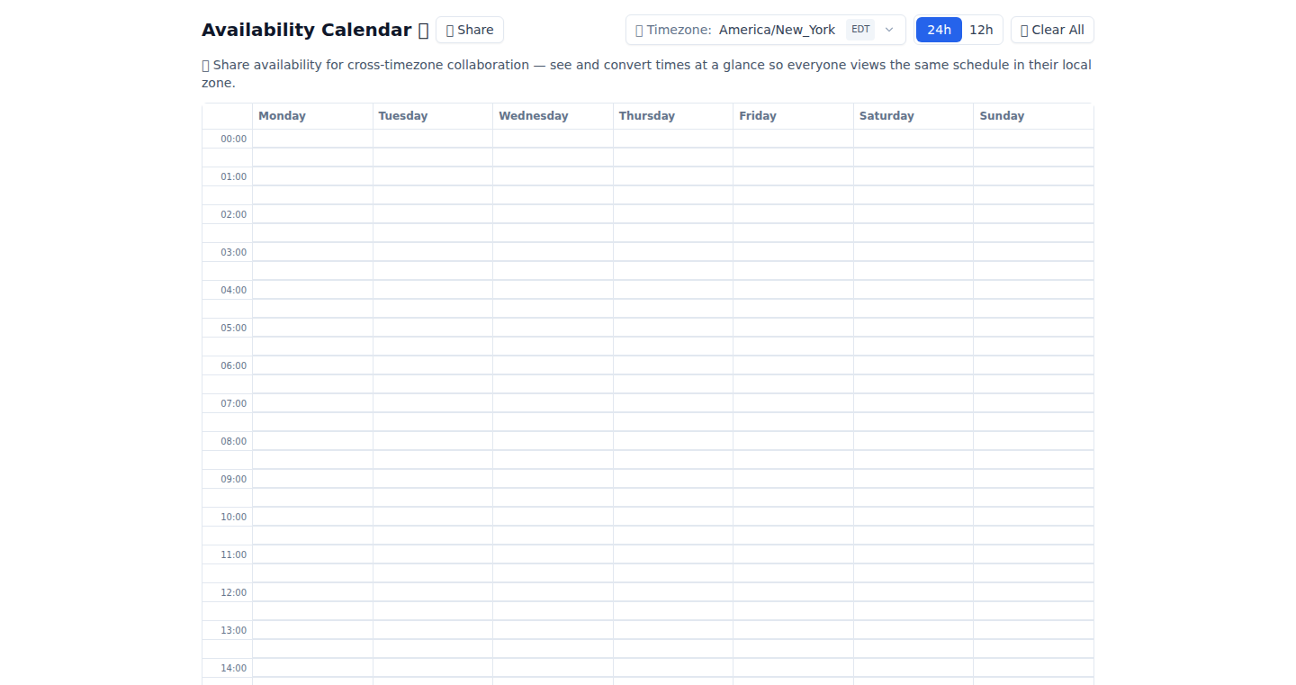Click the Saturday column header

point(913,116)
